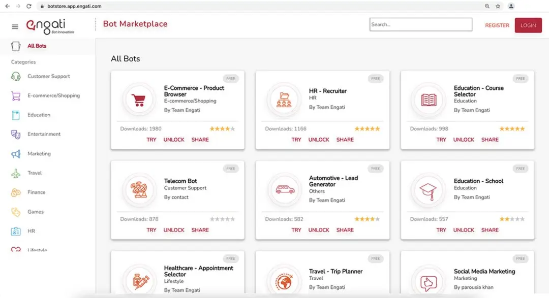
Task: Reload the page in the browser
Action: (29, 6)
